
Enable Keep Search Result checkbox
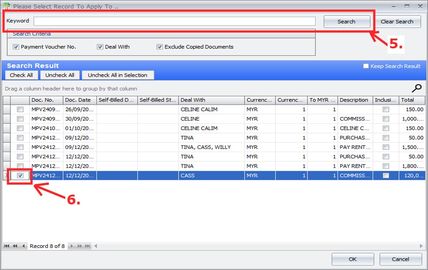(x=366, y=66)
